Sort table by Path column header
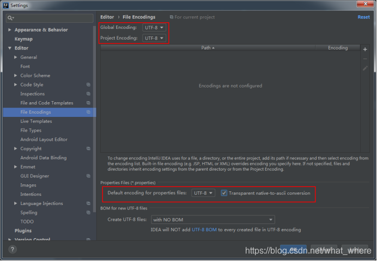This screenshot has height=261, width=377. point(208,48)
